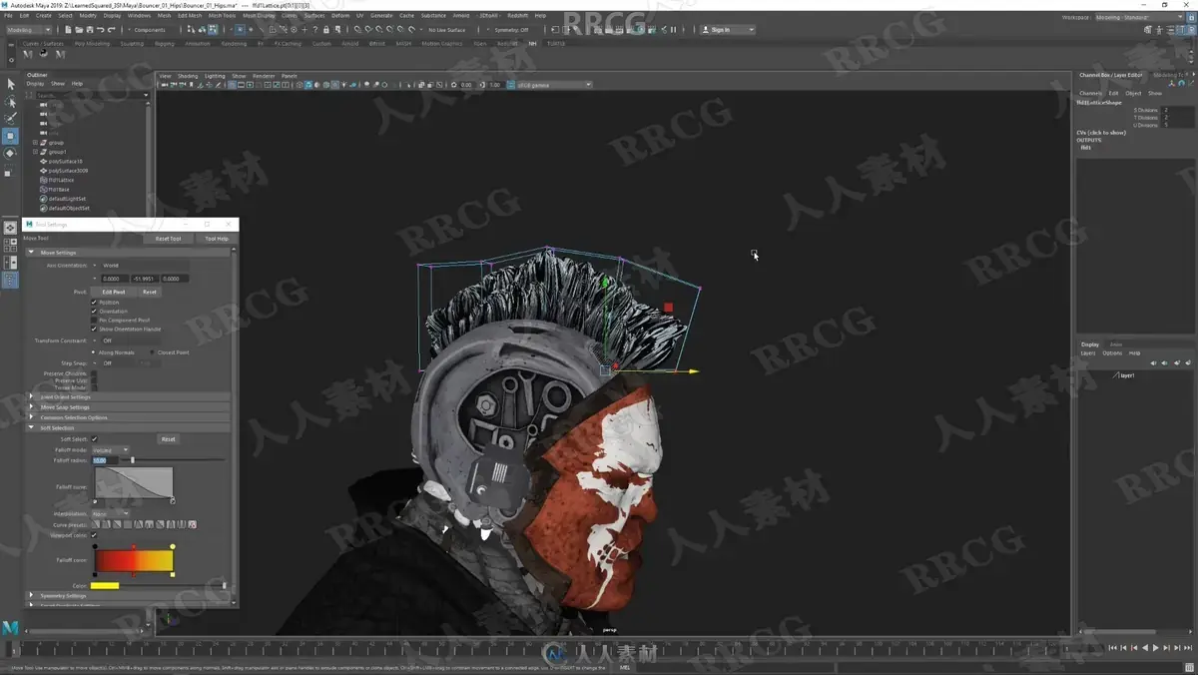Choose the Move tool in the left toolbox

pyautogui.click(x=10, y=136)
